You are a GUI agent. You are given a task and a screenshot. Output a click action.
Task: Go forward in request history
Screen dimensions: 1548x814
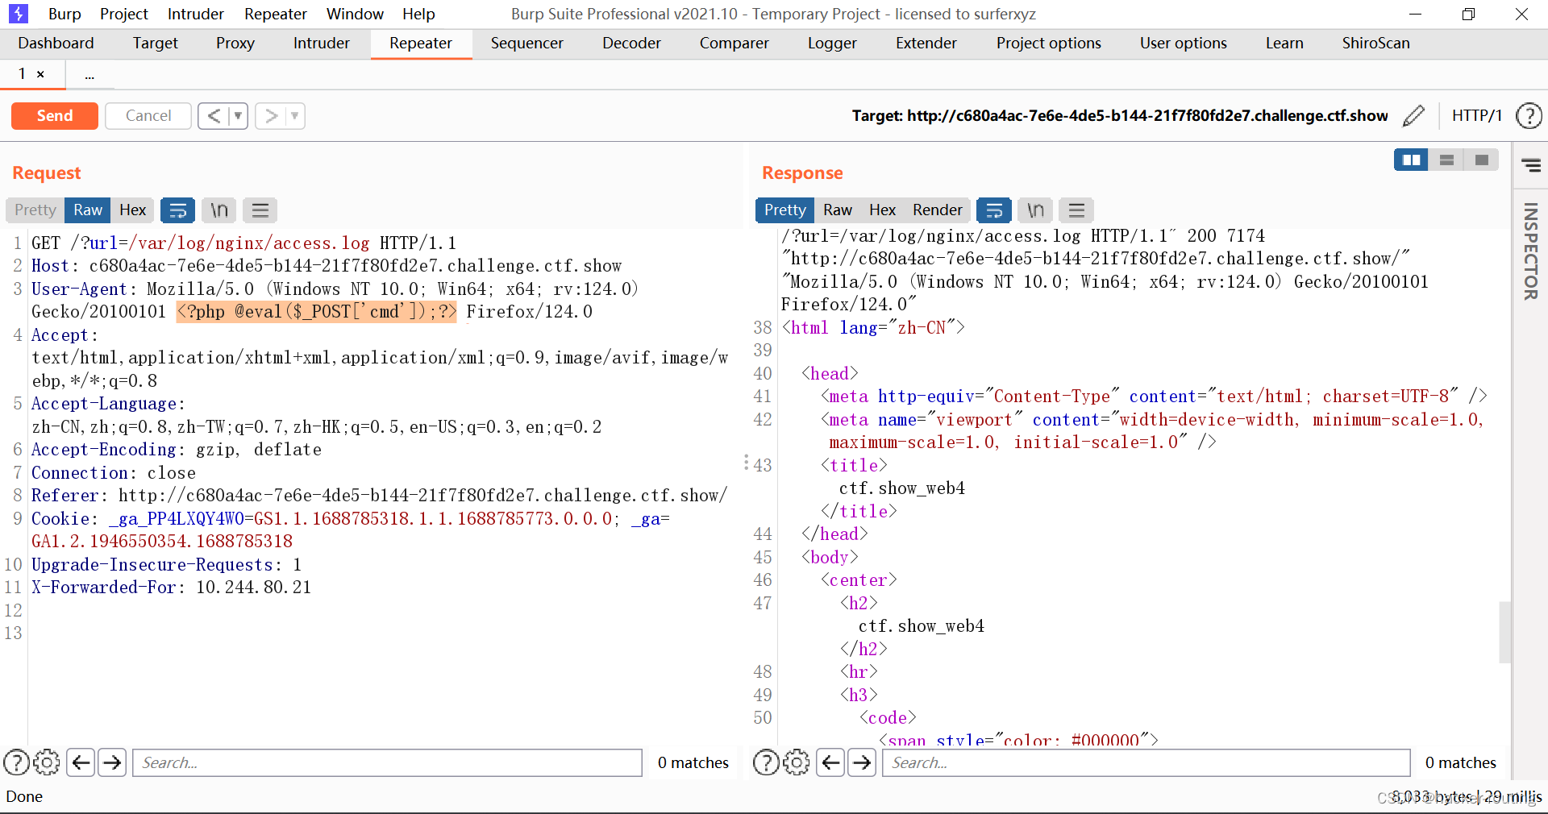coord(272,116)
